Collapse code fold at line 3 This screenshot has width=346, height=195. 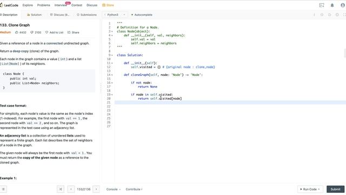pyautogui.click(x=112, y=31)
